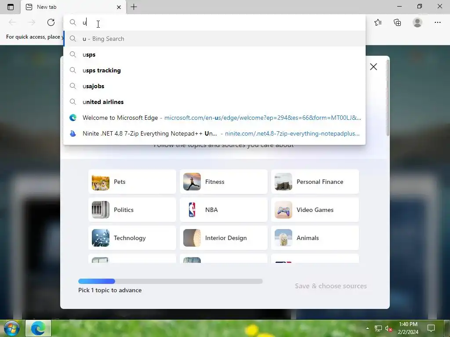Select the Politics topic
The image size is (450, 337).
pos(132,210)
